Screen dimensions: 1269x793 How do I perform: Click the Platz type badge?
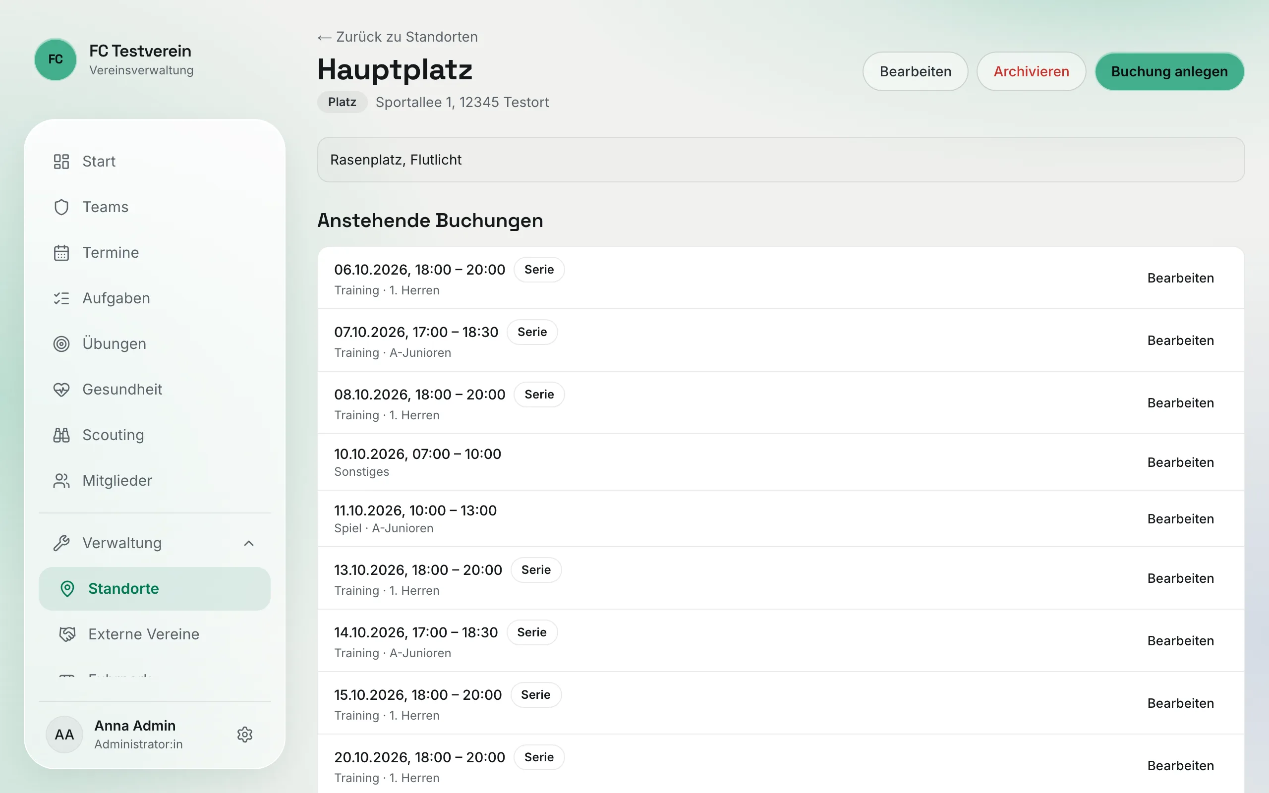coord(342,102)
